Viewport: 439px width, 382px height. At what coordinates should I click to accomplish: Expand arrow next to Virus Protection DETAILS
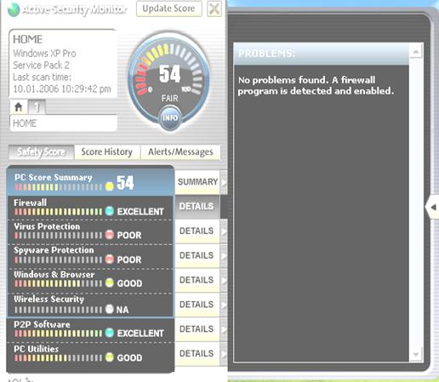coord(224,231)
